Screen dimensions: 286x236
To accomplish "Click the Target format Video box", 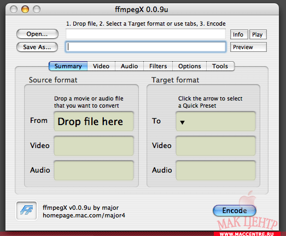I will (215, 146).
